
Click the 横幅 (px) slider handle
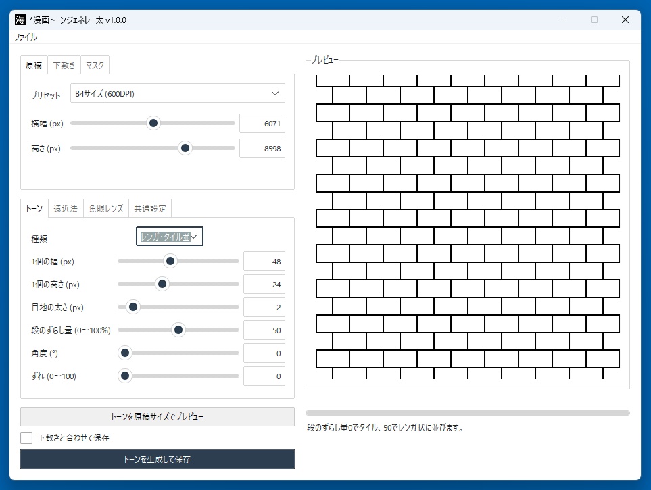(153, 123)
